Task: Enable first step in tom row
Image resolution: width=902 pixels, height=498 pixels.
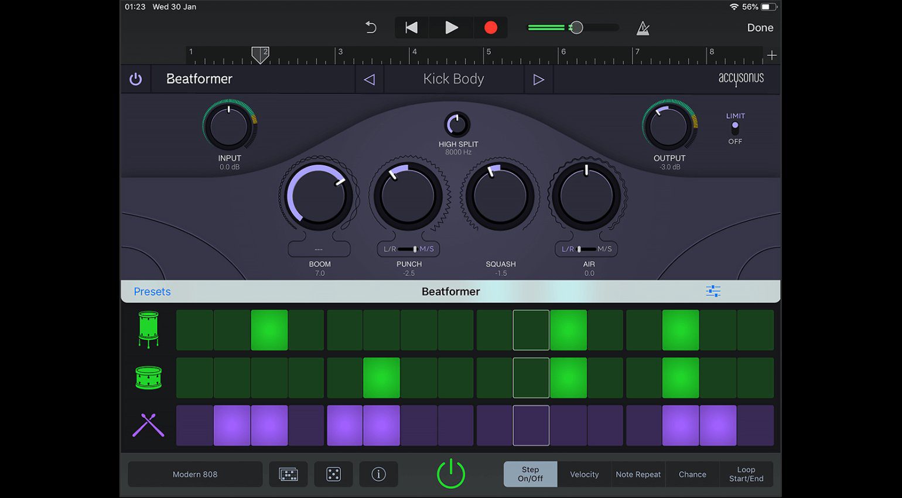Action: coord(194,330)
